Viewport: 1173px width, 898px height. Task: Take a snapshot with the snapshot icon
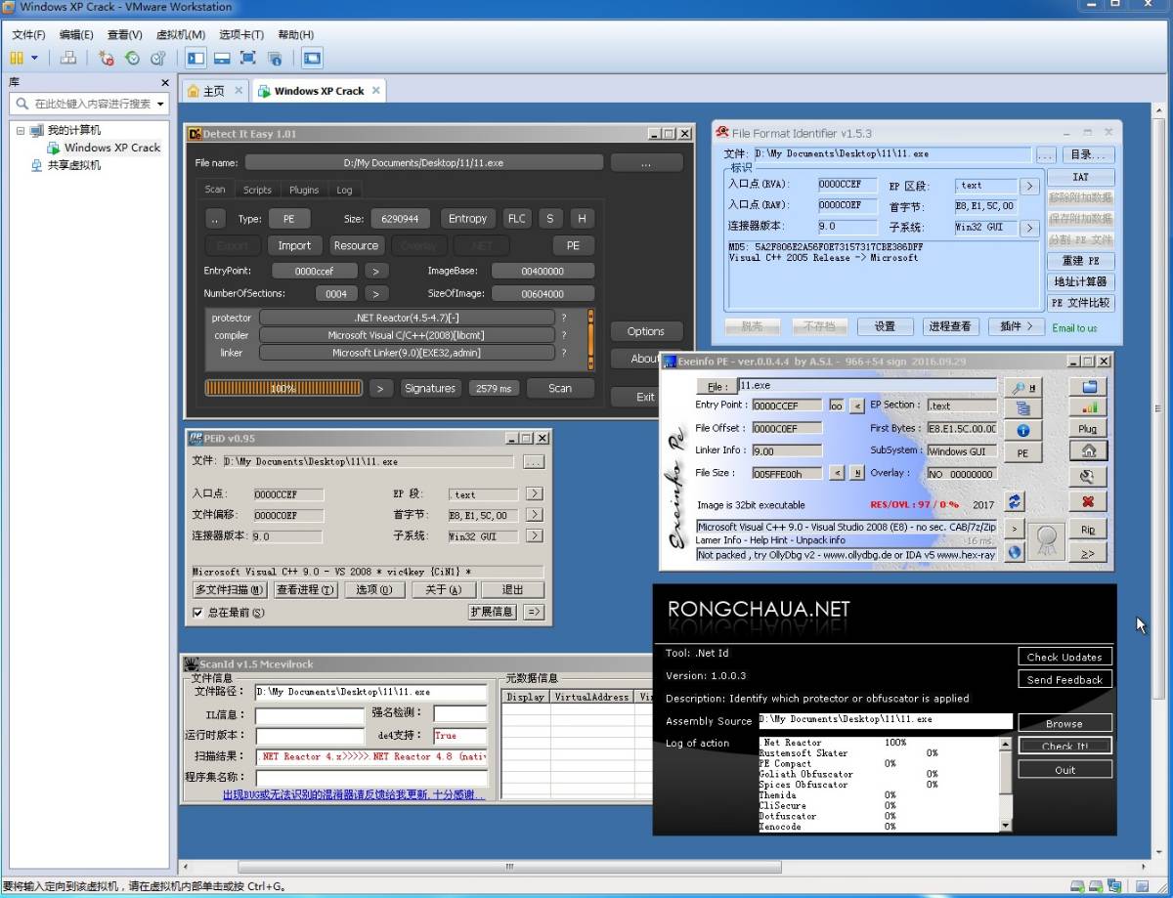(107, 58)
